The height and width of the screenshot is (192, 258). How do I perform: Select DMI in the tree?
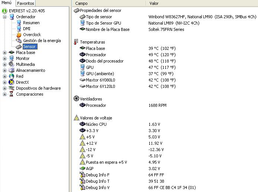point(27,29)
